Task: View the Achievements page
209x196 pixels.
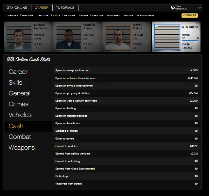Action: [x=146, y=16]
